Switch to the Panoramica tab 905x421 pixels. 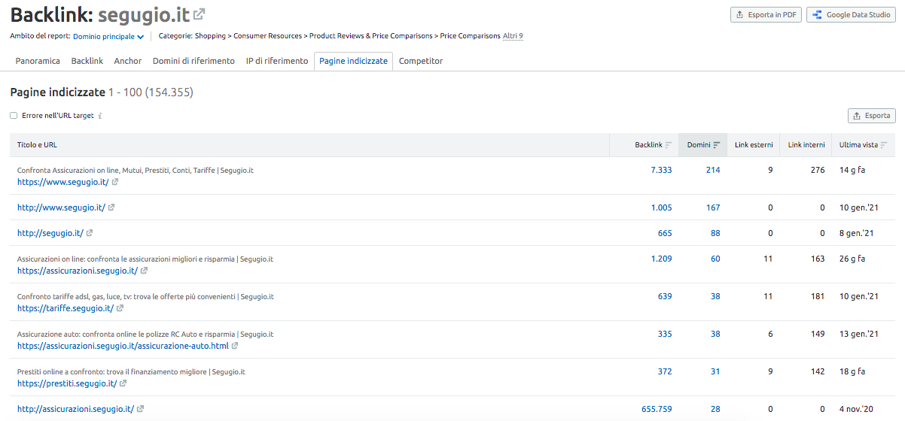38,61
